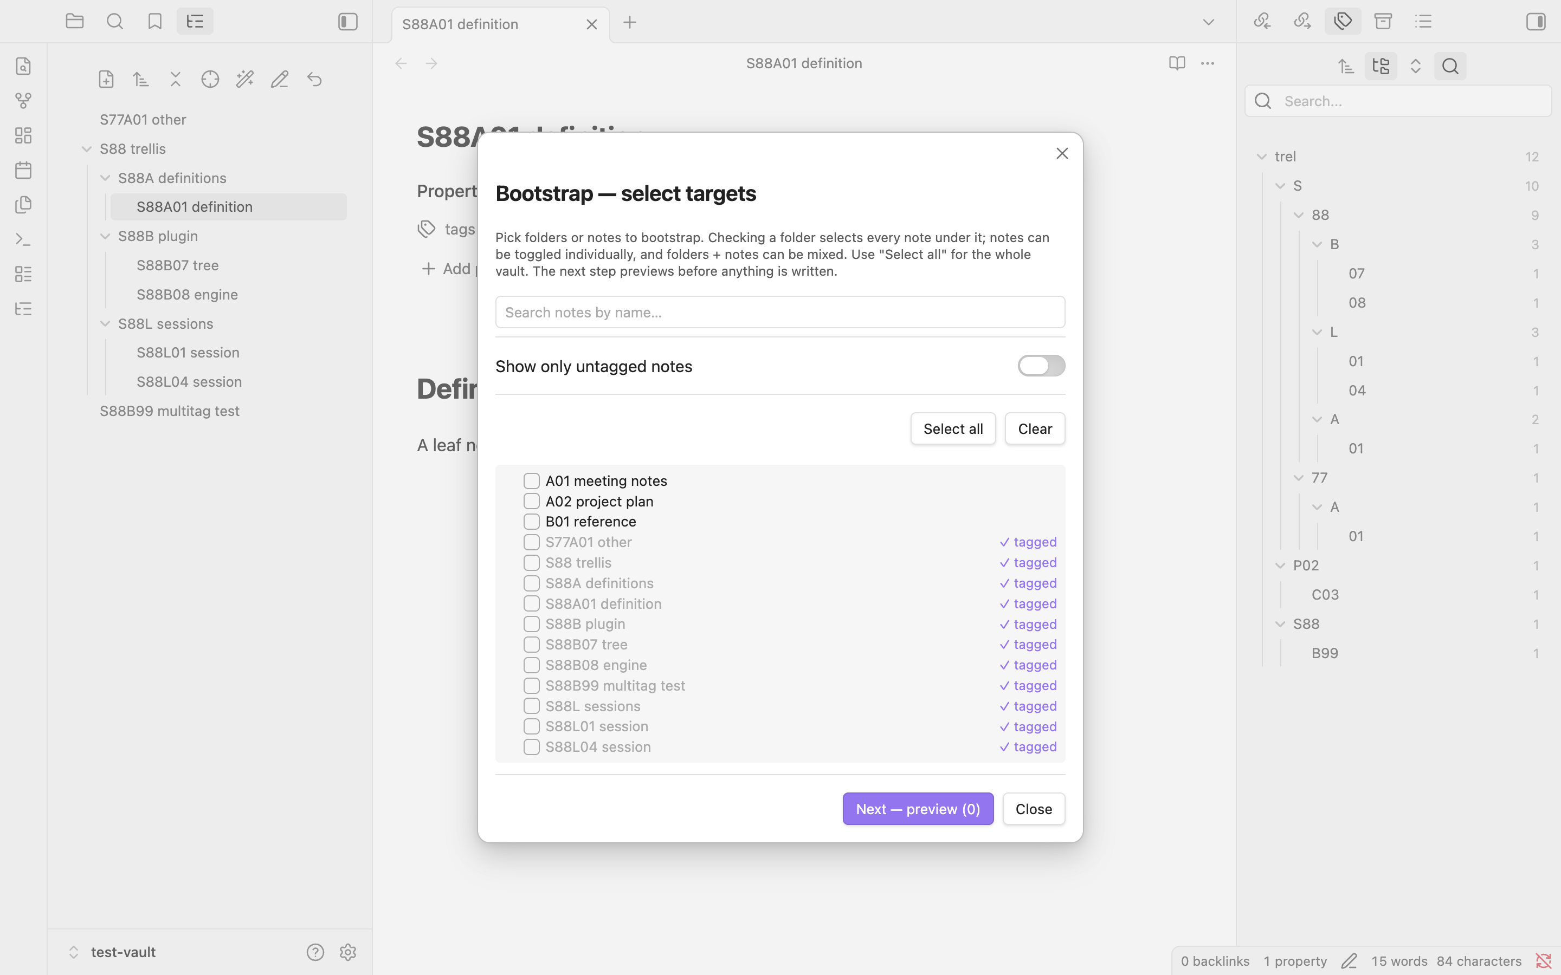
Task: Open S88B99 multitag test in sidebar
Action: 170,411
